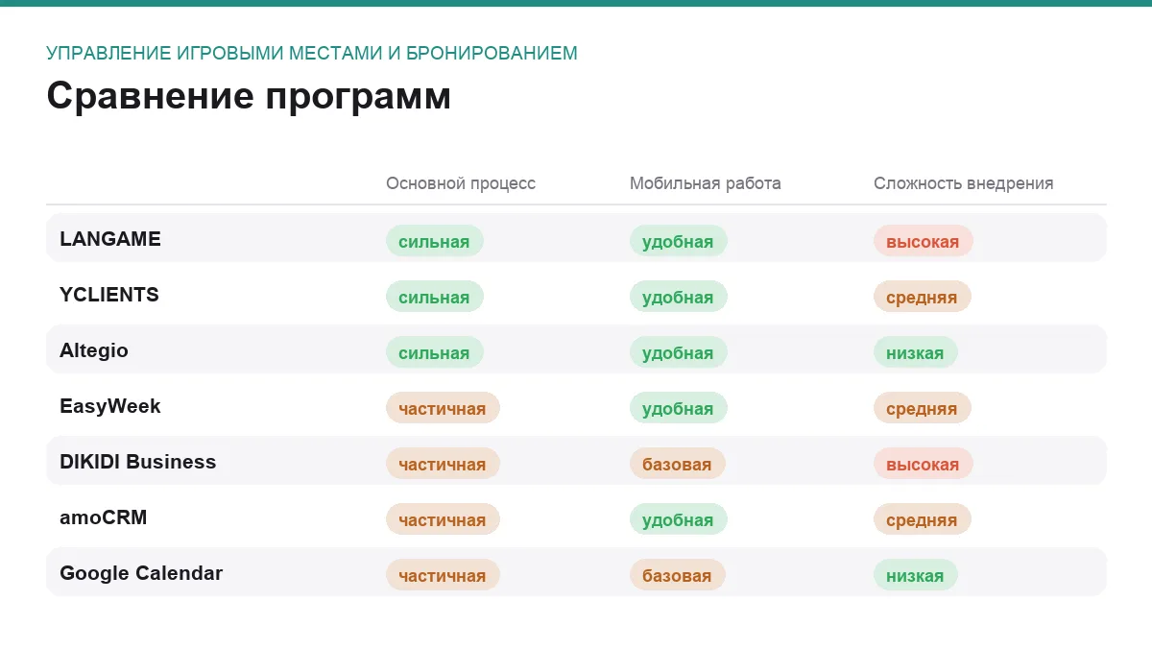Click "частичная" badge in Google Calendar row
Screen dimensions: 1152x649
(443, 575)
